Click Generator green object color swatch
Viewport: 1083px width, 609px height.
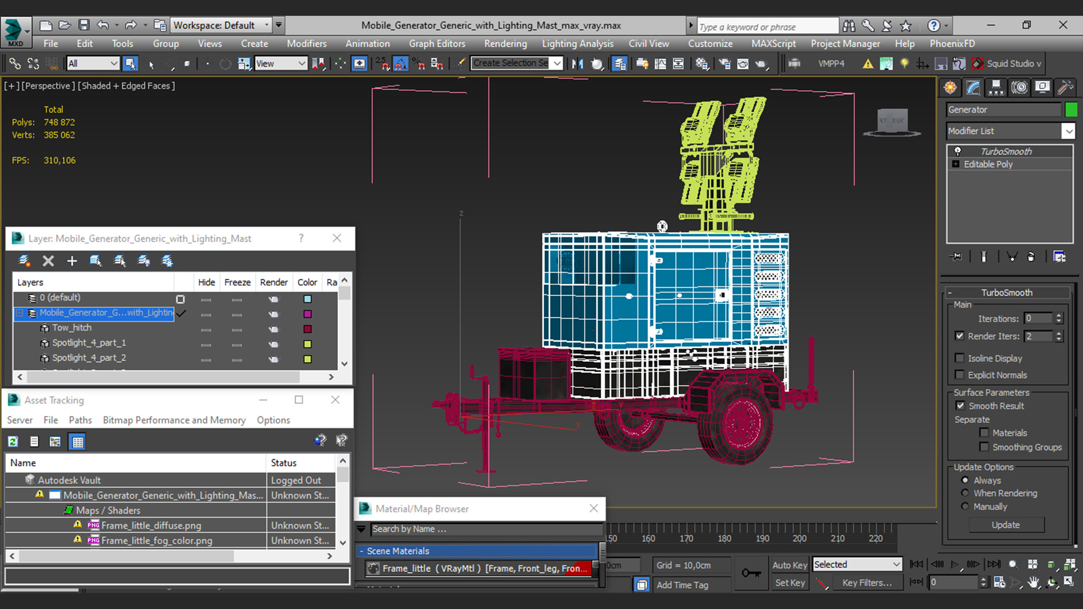[x=1071, y=110]
